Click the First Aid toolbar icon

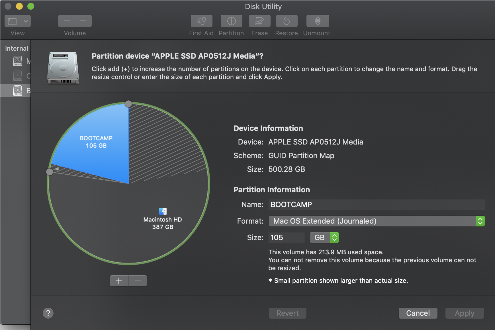(x=201, y=21)
